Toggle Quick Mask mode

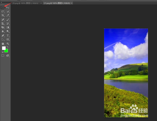tap(3, 55)
